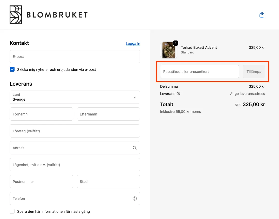Viewport: 279px width, 219px height.
Task: Click the Rabattkod eller presentkort field
Action: coord(199,72)
